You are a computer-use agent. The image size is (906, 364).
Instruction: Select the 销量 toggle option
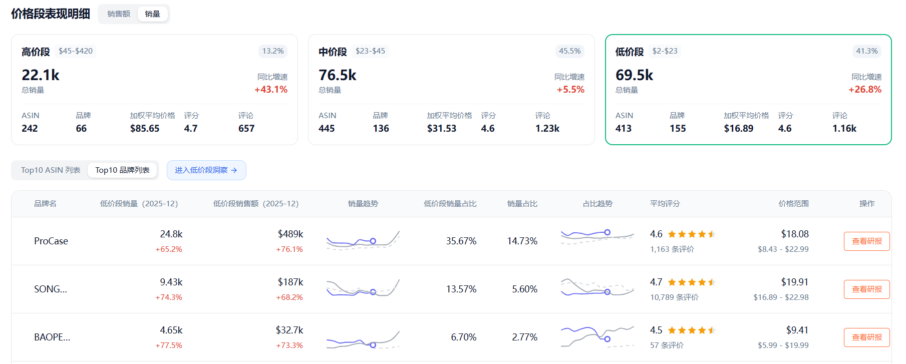coord(153,14)
